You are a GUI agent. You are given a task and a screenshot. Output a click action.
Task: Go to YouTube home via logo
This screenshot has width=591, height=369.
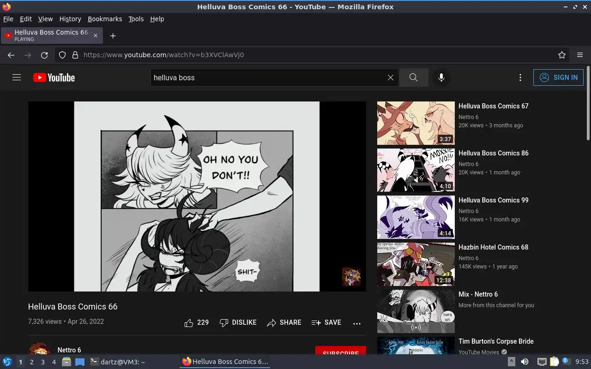(54, 77)
